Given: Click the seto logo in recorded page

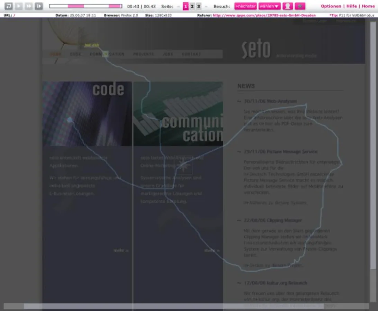Looking at the screenshot, I should tap(256, 50).
